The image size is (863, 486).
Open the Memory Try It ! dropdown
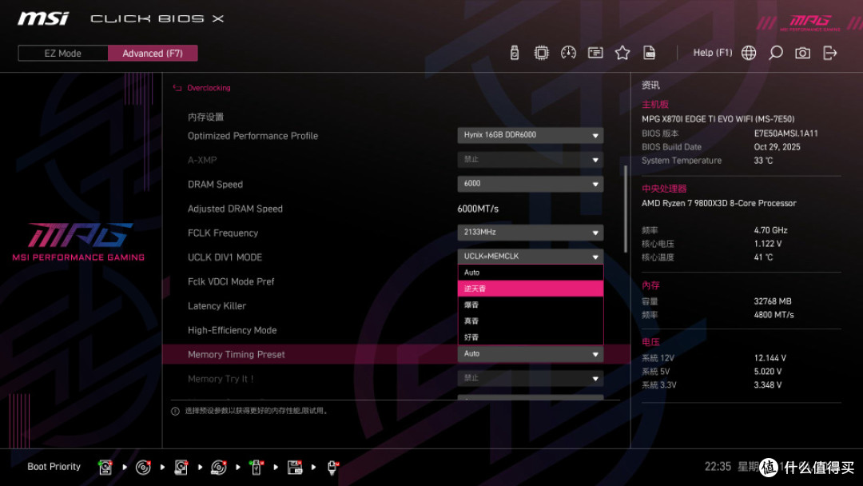pos(530,378)
